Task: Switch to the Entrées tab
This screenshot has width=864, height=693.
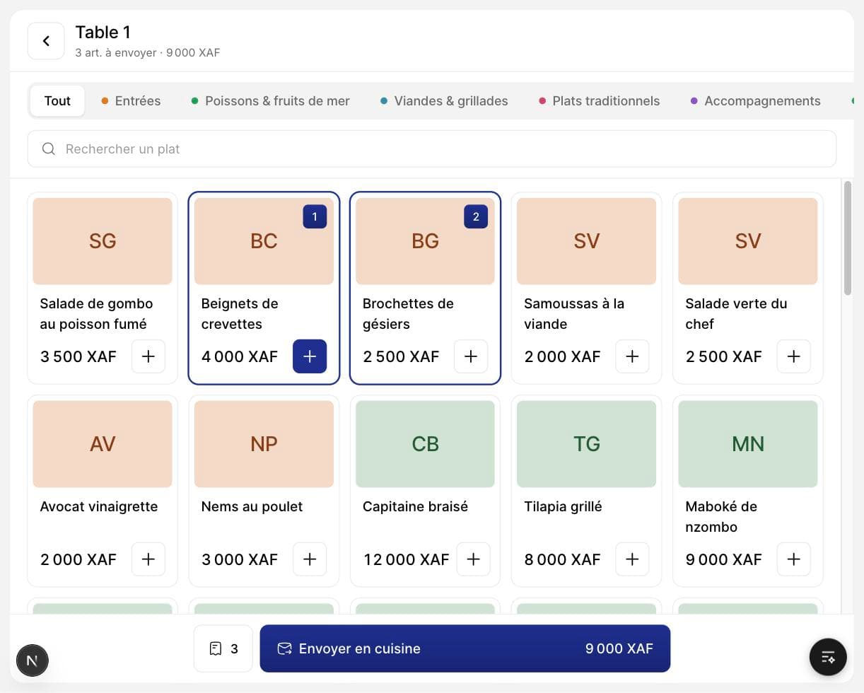Action: pyautogui.click(x=131, y=101)
